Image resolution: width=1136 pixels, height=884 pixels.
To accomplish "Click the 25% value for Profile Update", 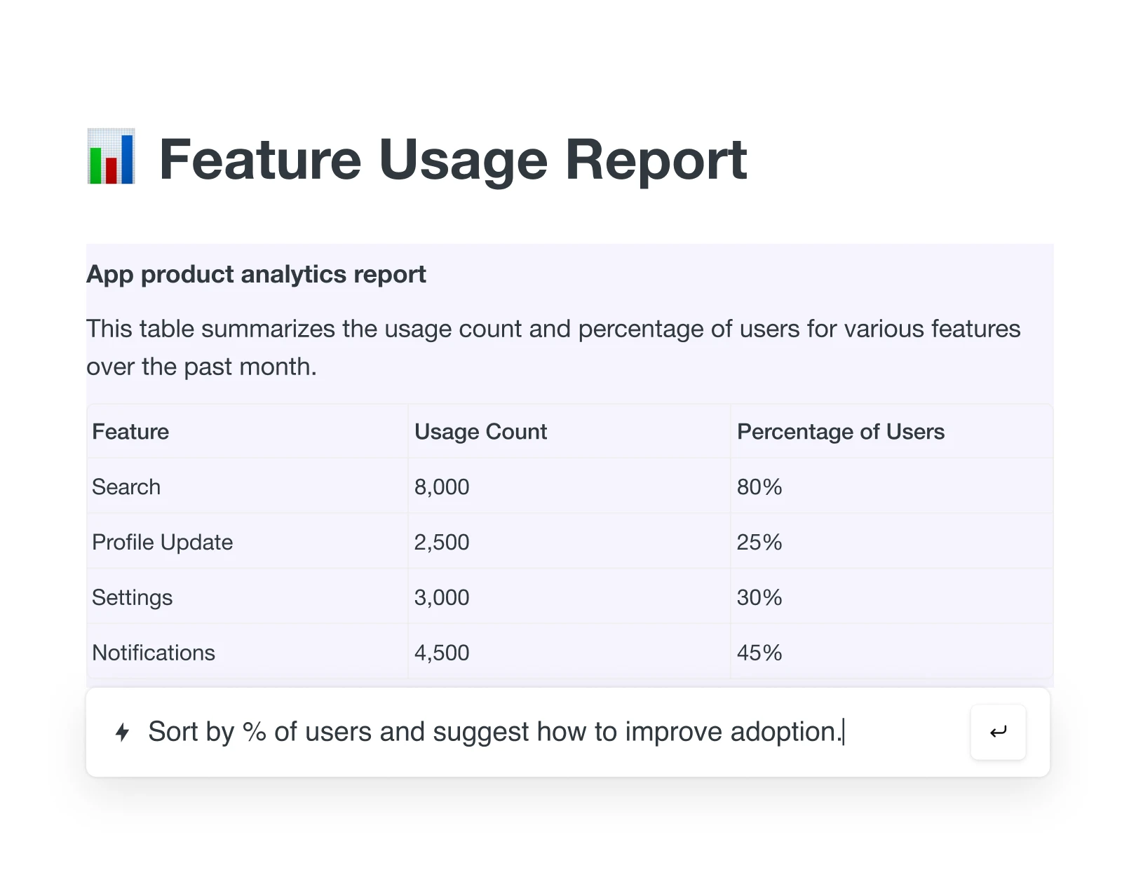I will tap(759, 541).
